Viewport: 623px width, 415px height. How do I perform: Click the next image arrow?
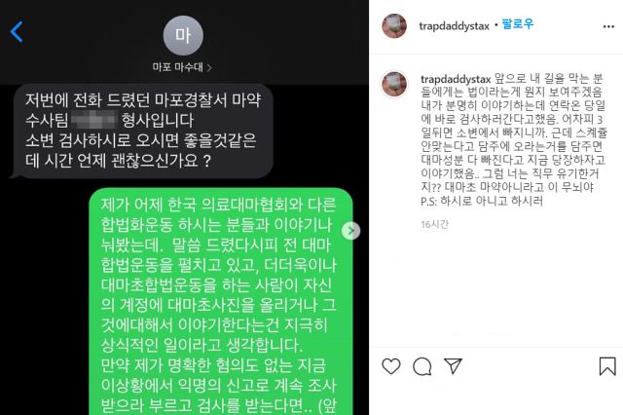pos(350,231)
